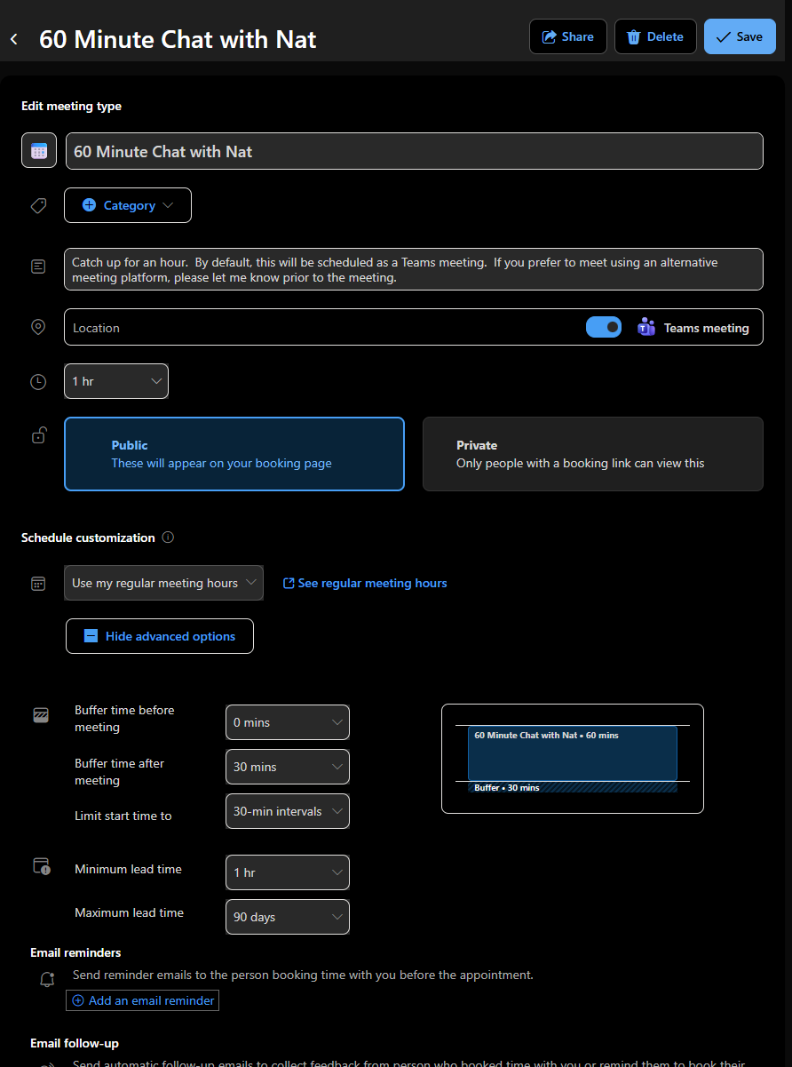This screenshot has width=792, height=1067.
Task: Click the Schedule customization info icon
Action: [168, 537]
